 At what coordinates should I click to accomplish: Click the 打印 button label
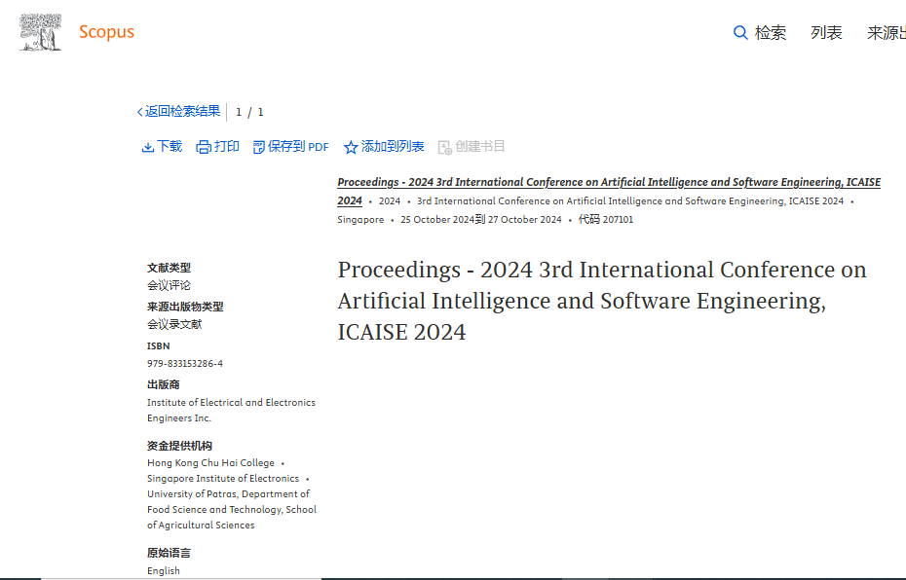point(226,147)
